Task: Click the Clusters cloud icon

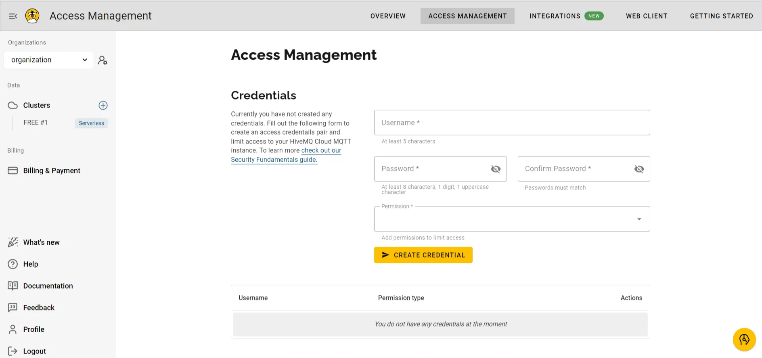Action: point(13,105)
